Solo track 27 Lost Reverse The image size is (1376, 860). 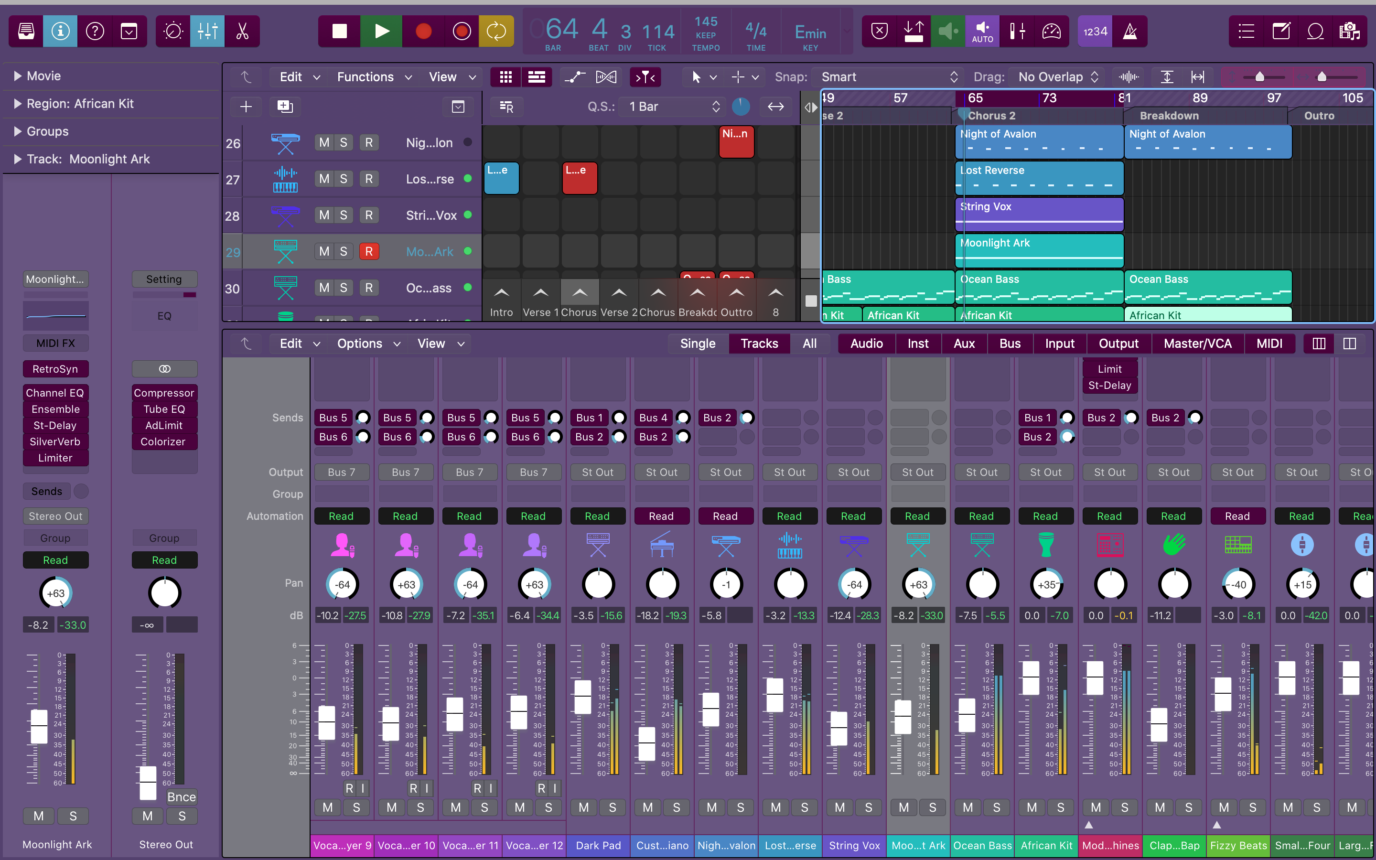pyautogui.click(x=344, y=179)
